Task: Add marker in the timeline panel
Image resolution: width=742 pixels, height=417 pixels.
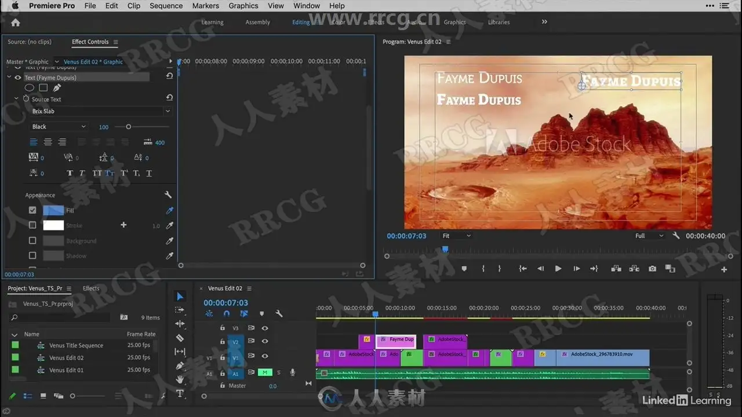Action: (x=261, y=314)
